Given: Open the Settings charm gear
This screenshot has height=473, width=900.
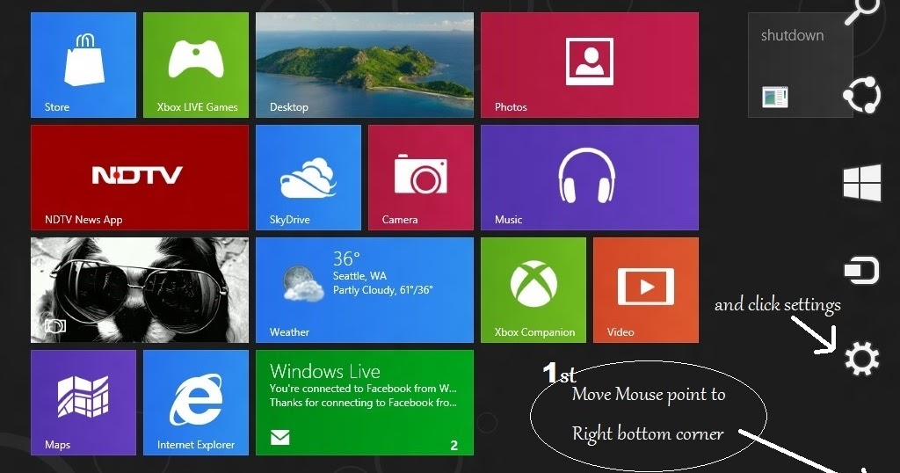Looking at the screenshot, I should point(862,359).
